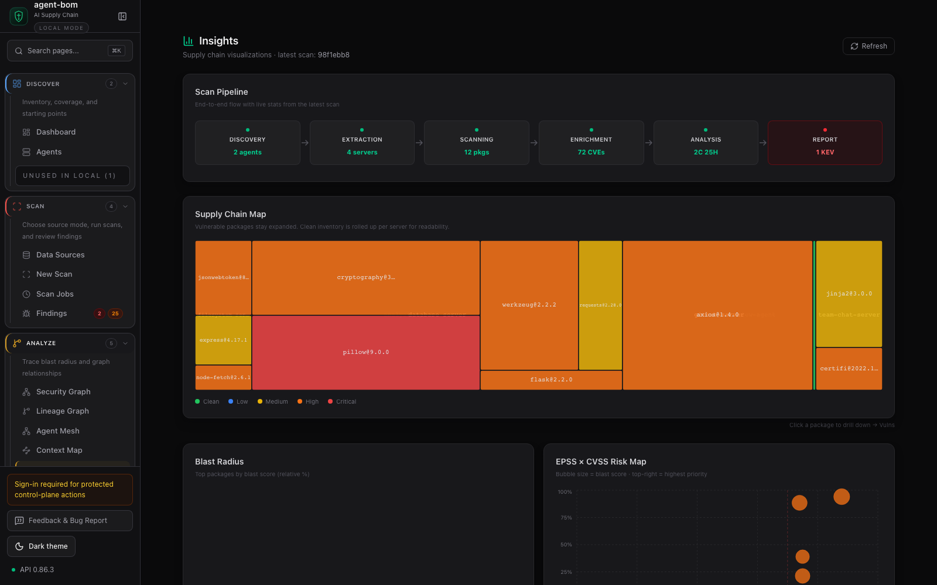937x585 pixels.
Task: Toggle the Medium legend entry
Action: tap(272, 402)
